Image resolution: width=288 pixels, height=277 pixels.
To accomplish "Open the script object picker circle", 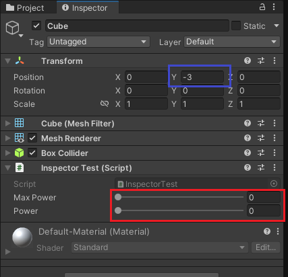I will coord(274,184).
